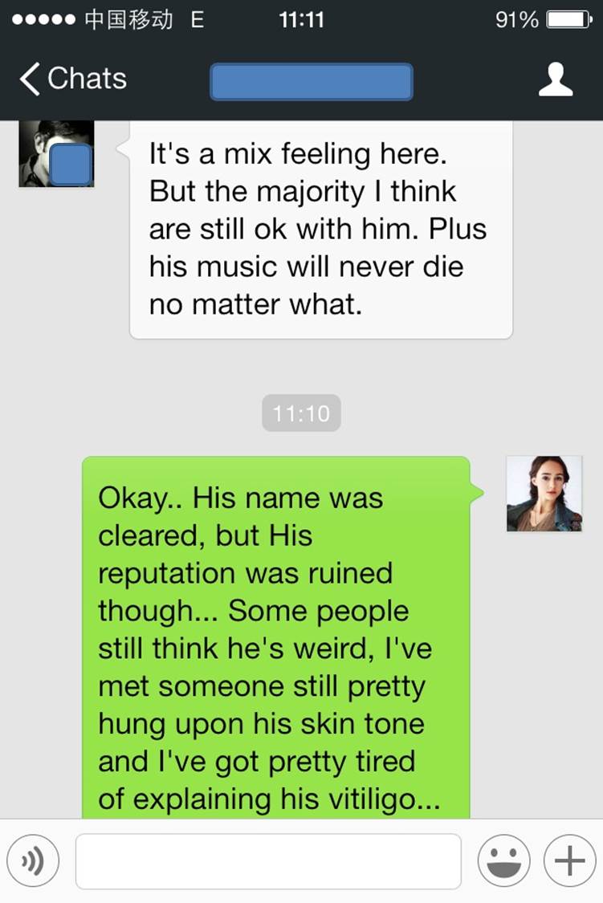
Task: Tap the E network indicator
Action: [x=198, y=20]
